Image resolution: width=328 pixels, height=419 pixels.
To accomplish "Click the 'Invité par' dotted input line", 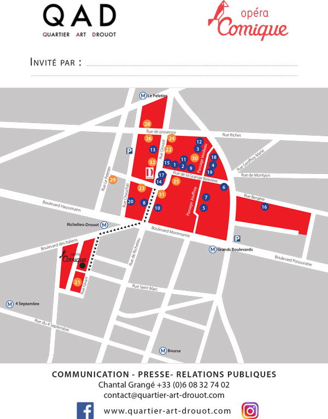I will pos(192,65).
